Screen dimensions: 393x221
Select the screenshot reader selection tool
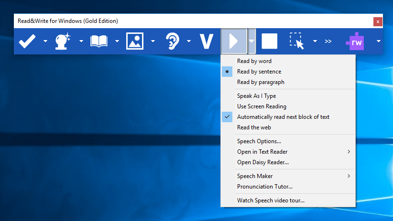[297, 41]
